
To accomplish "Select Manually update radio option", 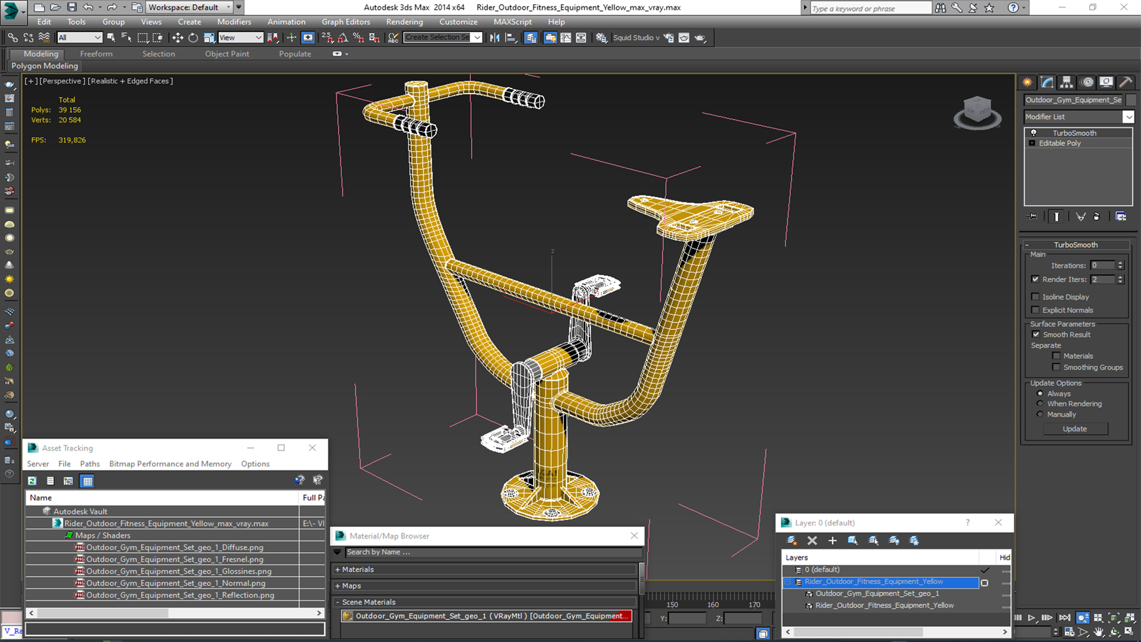I will 1040,414.
